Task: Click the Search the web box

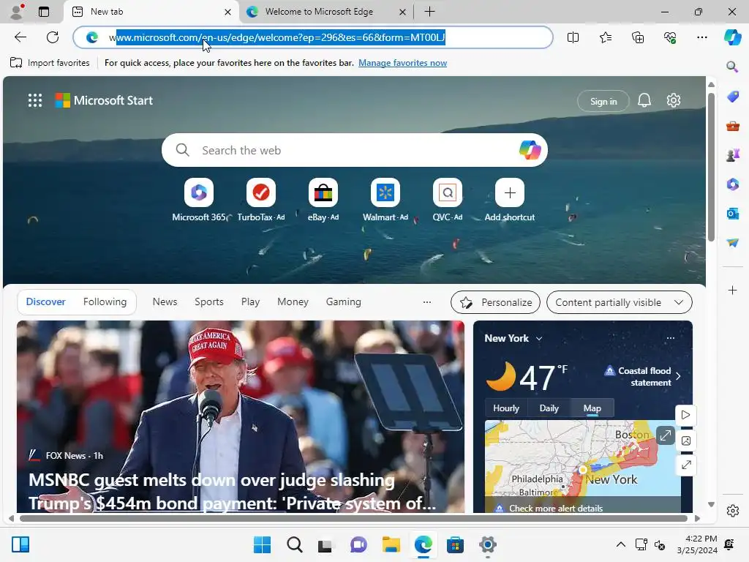Action: [355, 150]
